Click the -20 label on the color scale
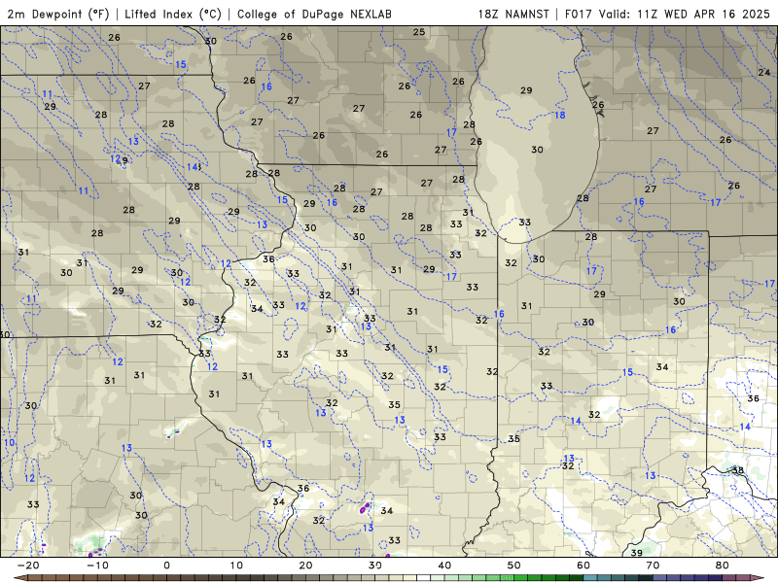The image size is (778, 583). (x=28, y=566)
